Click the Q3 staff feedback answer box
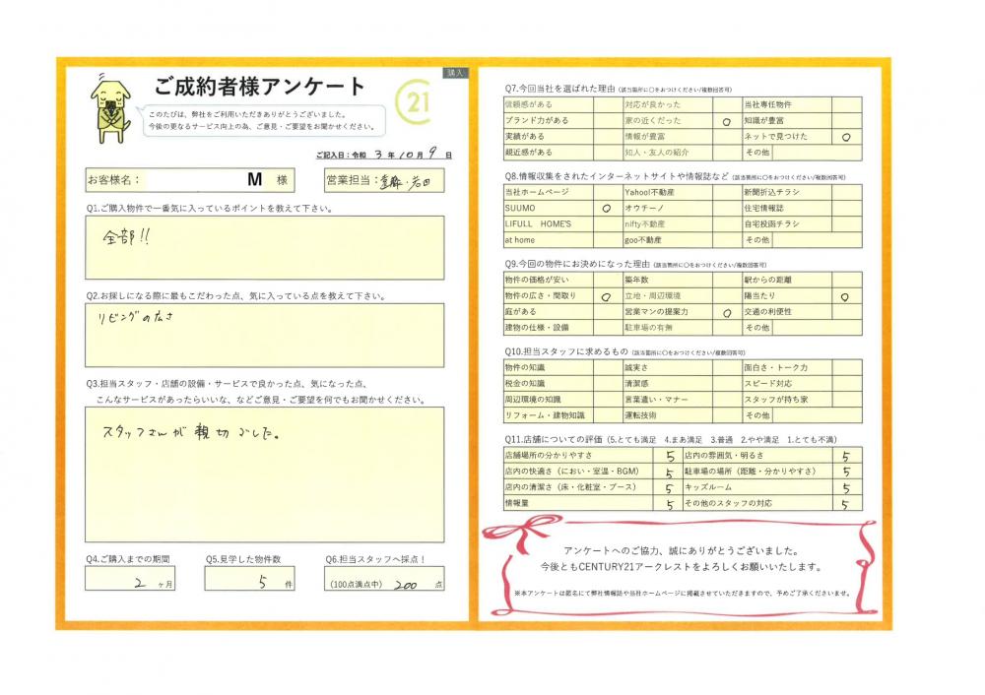The image size is (985, 695). 264,474
